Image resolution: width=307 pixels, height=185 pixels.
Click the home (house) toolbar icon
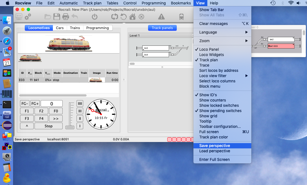click(x=132, y=17)
